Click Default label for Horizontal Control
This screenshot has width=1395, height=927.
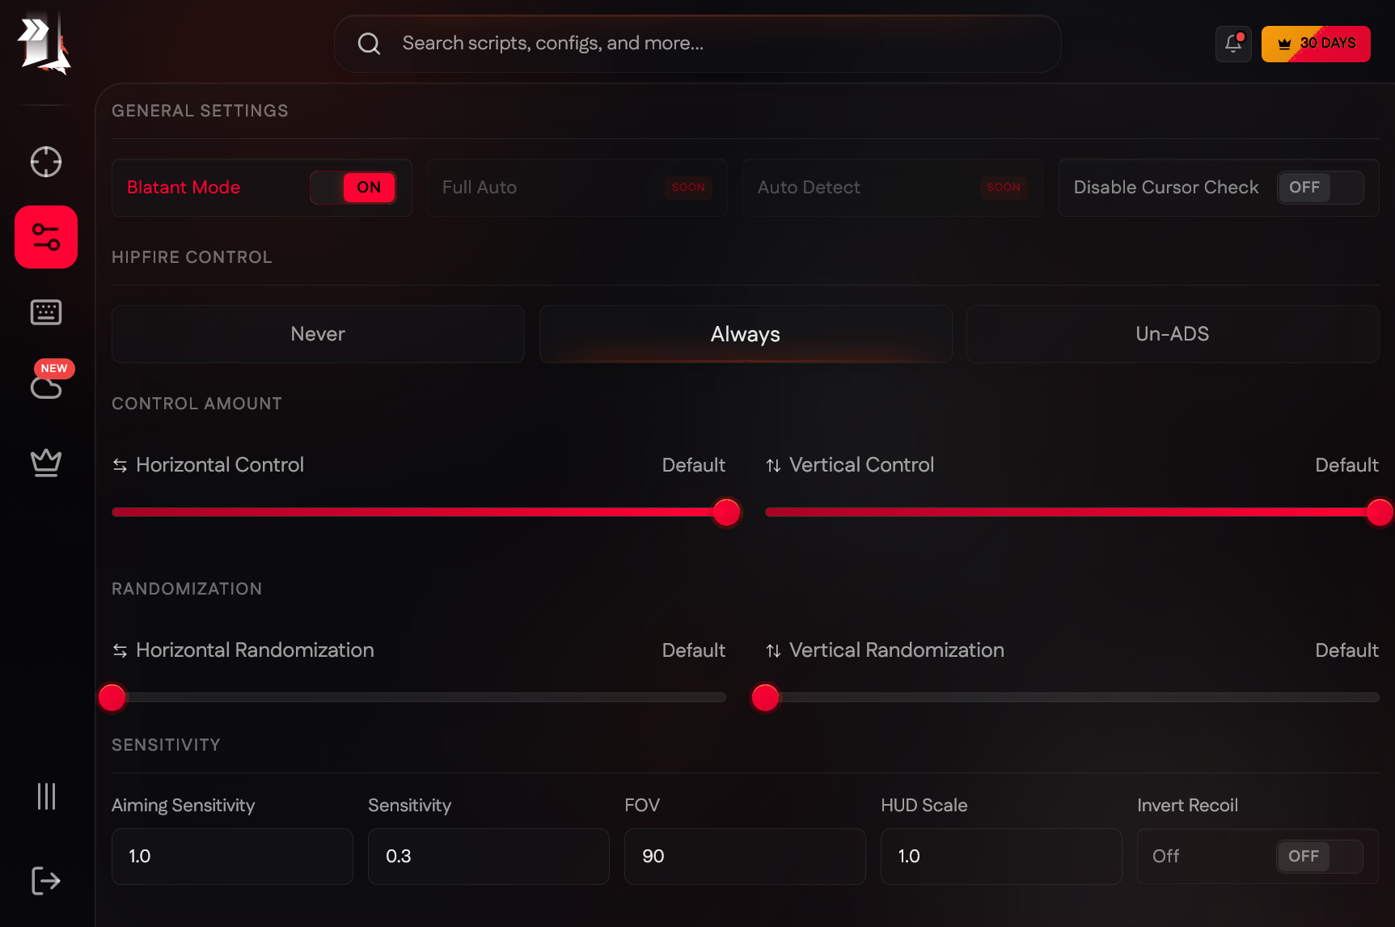point(693,465)
